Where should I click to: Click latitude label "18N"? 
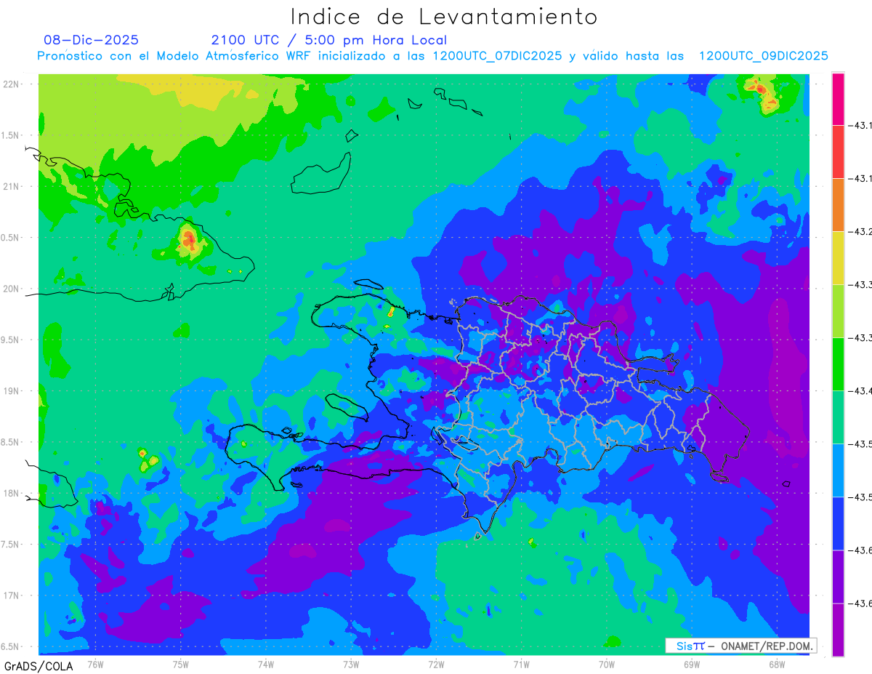click(x=12, y=494)
